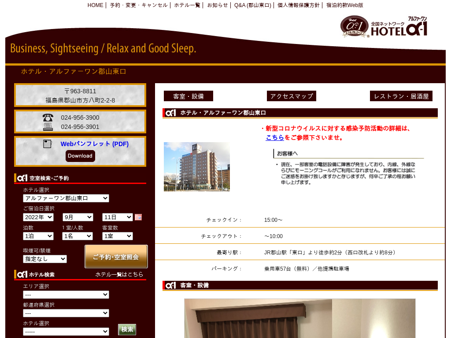Viewport: 451px width, 338px height.
Task: Open 予約・変更・キャンセル in top navigation
Action: pos(138,5)
